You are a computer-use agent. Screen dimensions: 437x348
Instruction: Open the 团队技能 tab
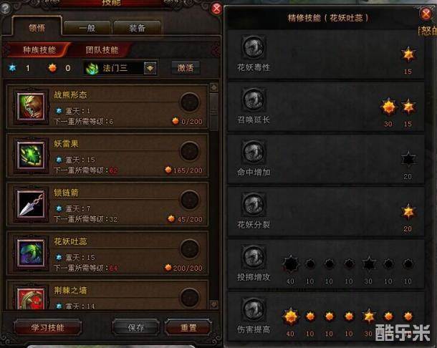point(102,50)
